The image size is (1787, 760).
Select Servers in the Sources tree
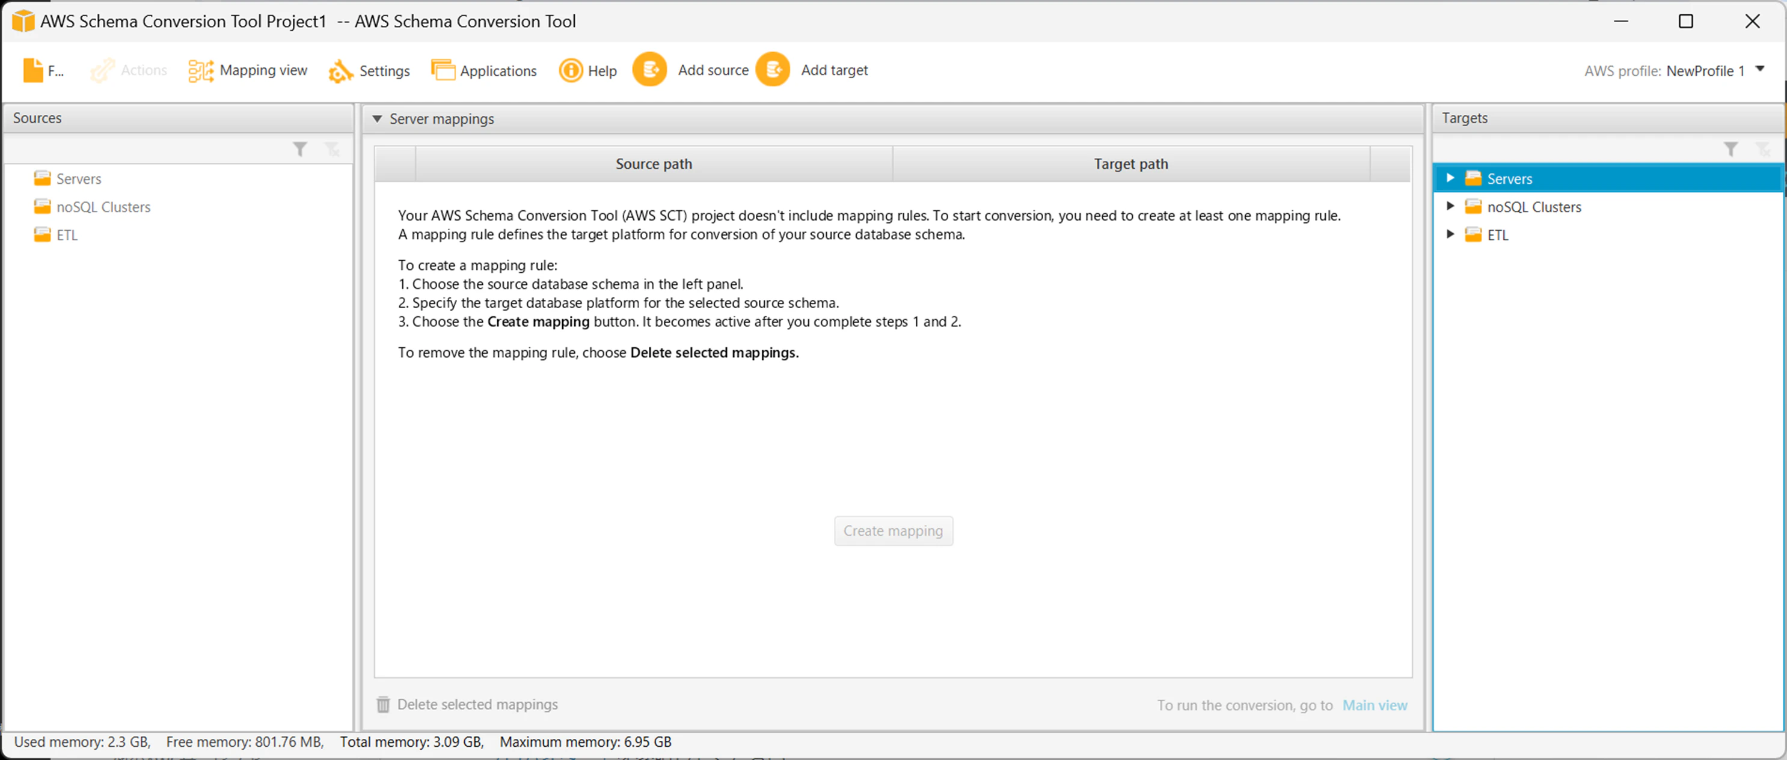click(79, 179)
